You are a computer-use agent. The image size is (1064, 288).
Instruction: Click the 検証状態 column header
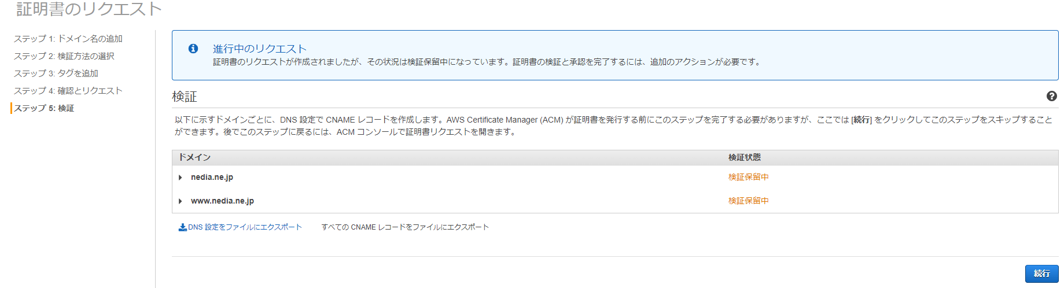pos(744,157)
